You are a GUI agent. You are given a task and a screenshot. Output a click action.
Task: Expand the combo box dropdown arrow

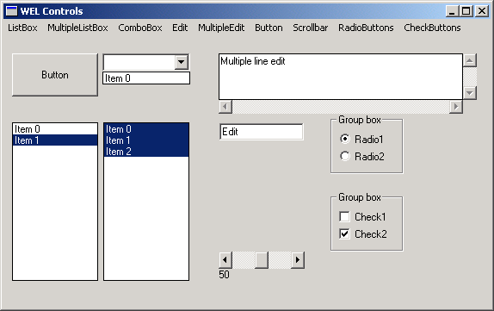click(x=181, y=62)
